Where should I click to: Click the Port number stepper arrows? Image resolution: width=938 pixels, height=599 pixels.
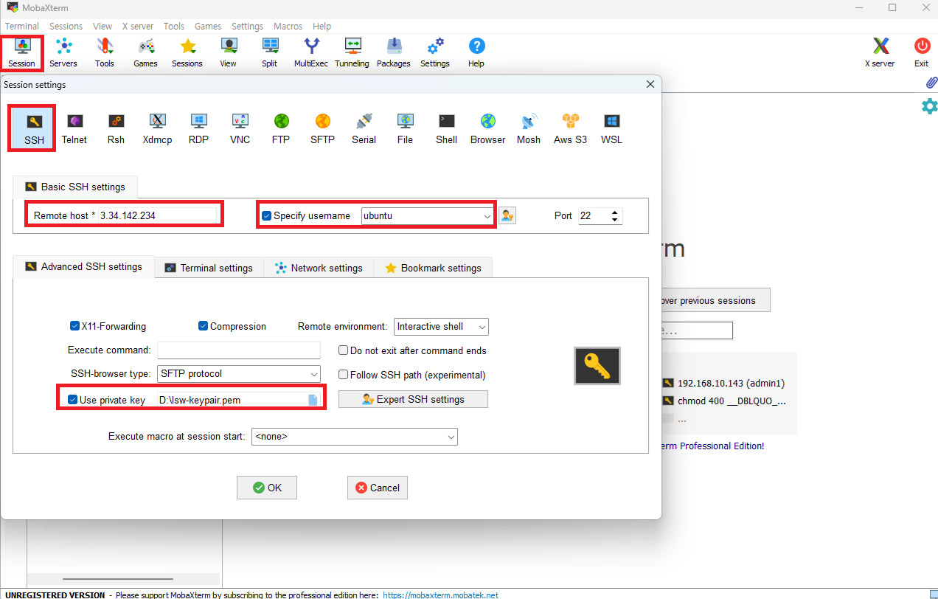(x=616, y=216)
